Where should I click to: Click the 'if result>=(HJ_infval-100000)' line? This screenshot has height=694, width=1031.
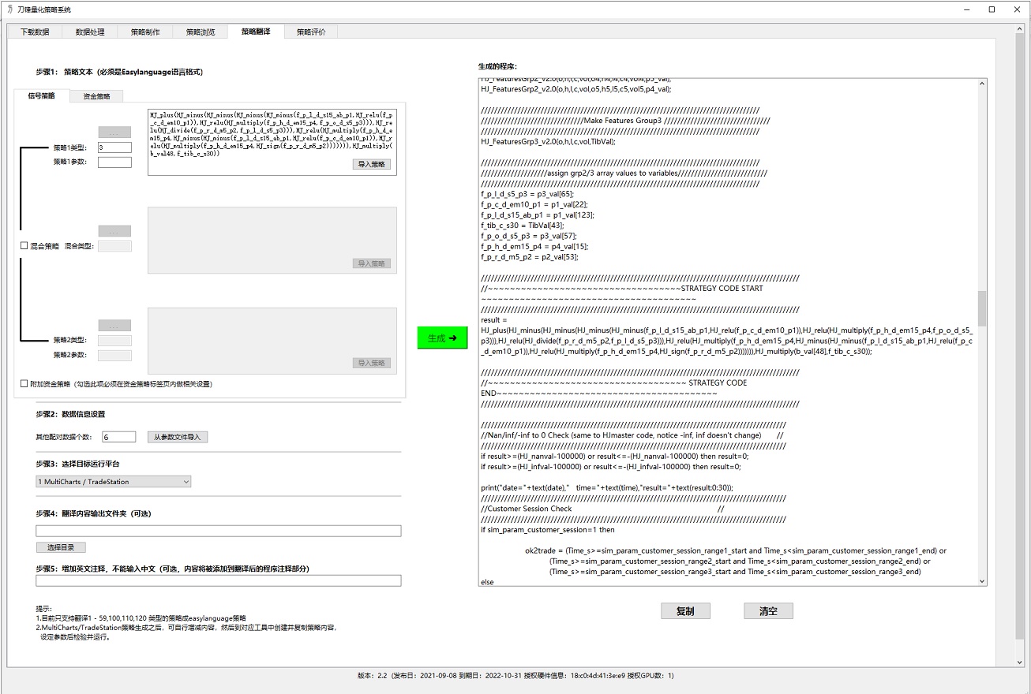point(610,466)
